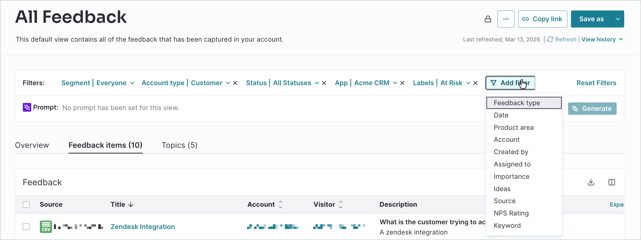Switch to the Feedback items (10) tab
The image size is (641, 240).
[x=105, y=145]
